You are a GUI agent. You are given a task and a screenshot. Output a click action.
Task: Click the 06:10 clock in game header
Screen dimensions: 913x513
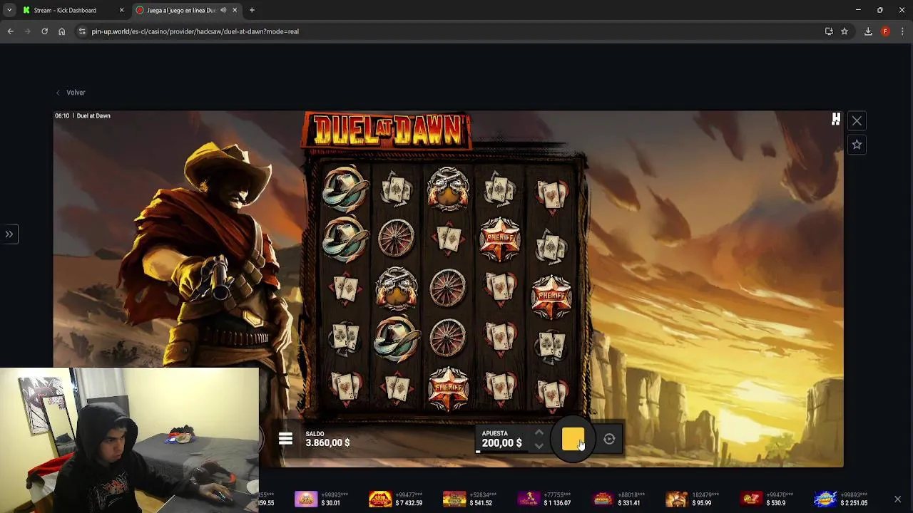62,115
